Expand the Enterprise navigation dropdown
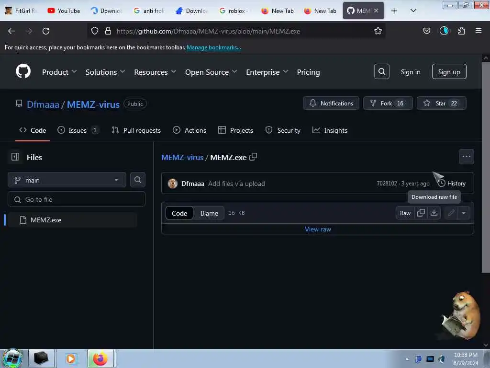This screenshot has width=490, height=368. pyautogui.click(x=267, y=72)
